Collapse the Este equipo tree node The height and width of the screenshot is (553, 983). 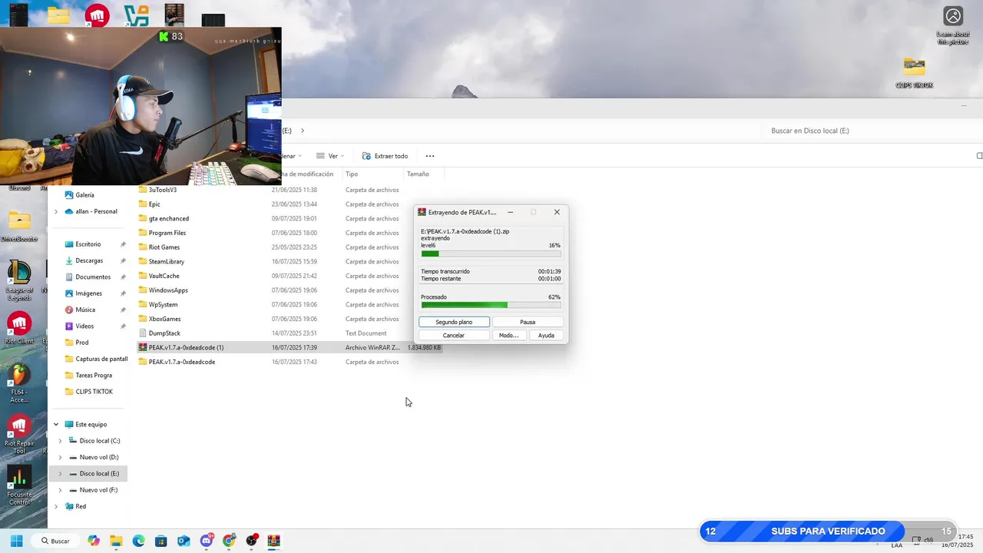(x=56, y=424)
